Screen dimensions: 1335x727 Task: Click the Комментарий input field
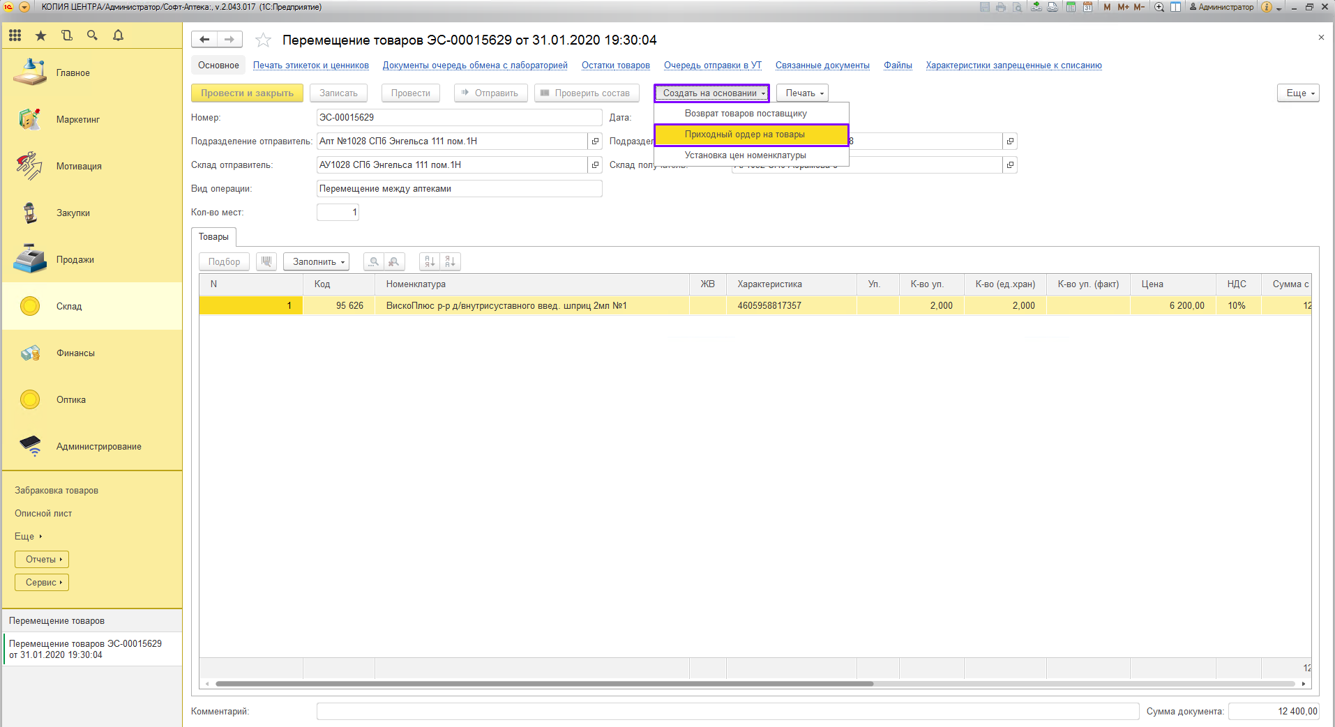click(x=727, y=711)
